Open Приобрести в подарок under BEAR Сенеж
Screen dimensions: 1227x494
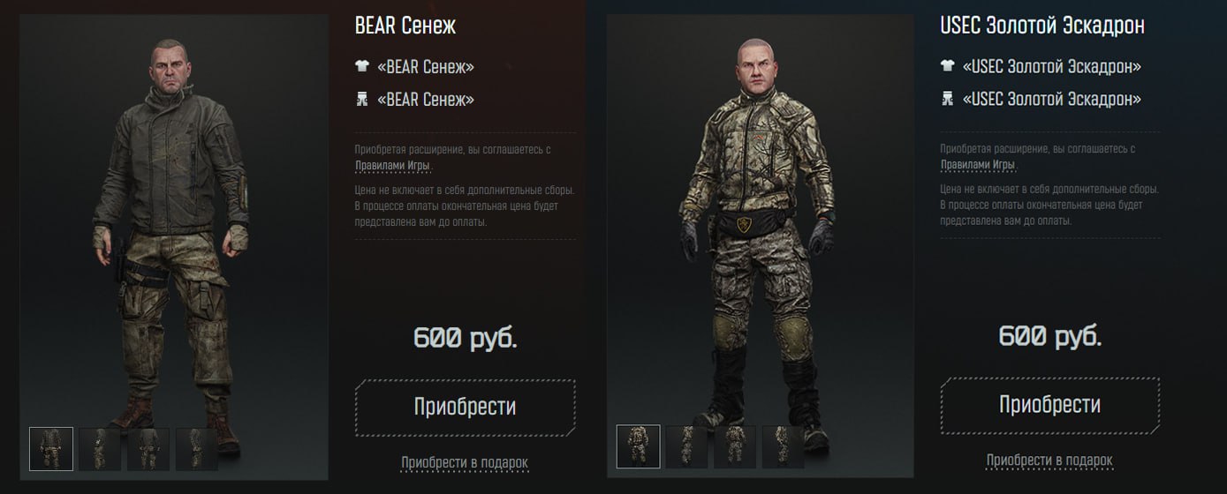click(x=465, y=462)
